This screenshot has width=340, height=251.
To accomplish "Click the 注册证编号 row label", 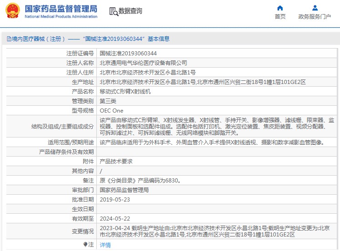I will click(x=80, y=53).
